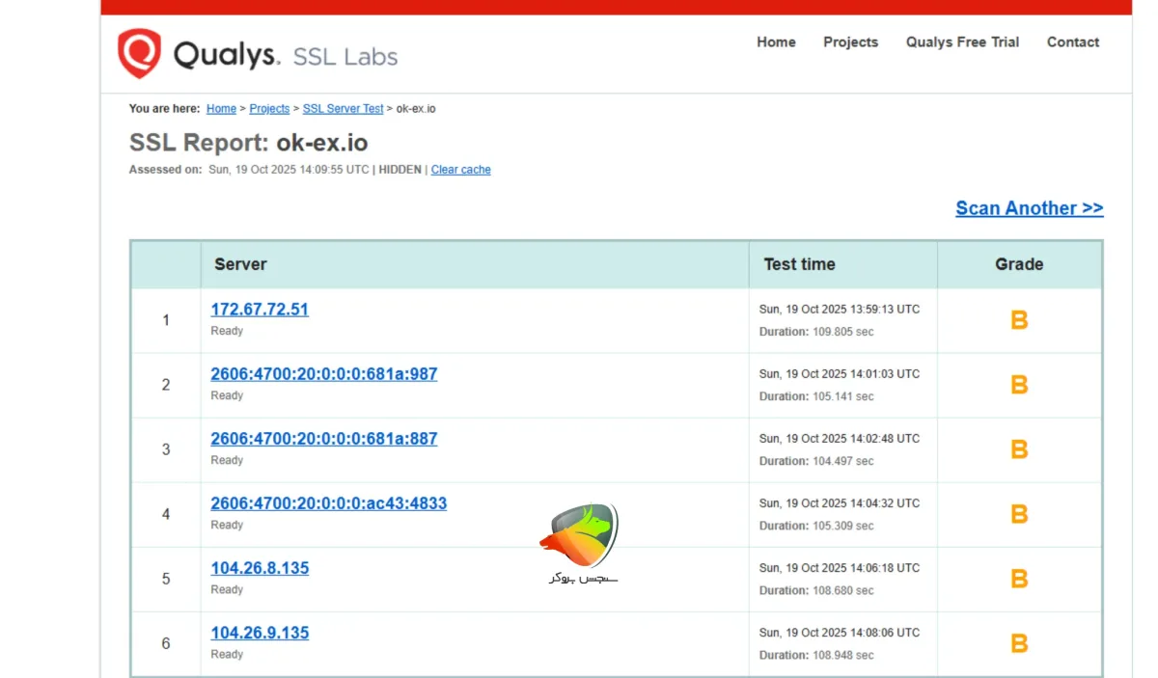Follow the Home breadcrumb link
Viewport: 1158px width, 678px height.
(x=221, y=109)
